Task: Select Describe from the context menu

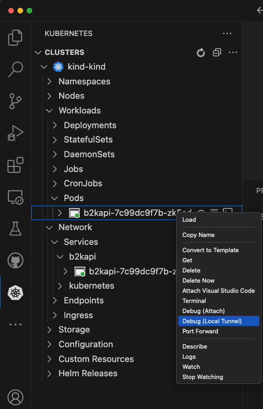Action: [219, 347]
